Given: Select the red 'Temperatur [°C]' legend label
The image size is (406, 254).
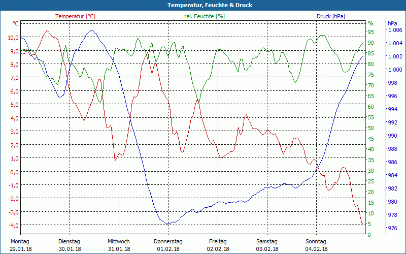Looking at the screenshot, I should point(75,16).
